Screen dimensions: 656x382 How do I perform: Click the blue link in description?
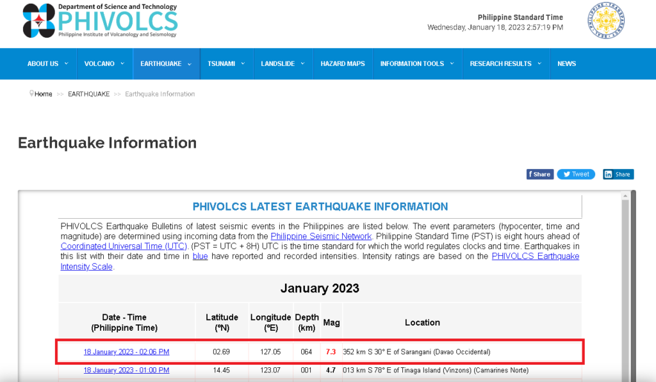click(200, 256)
